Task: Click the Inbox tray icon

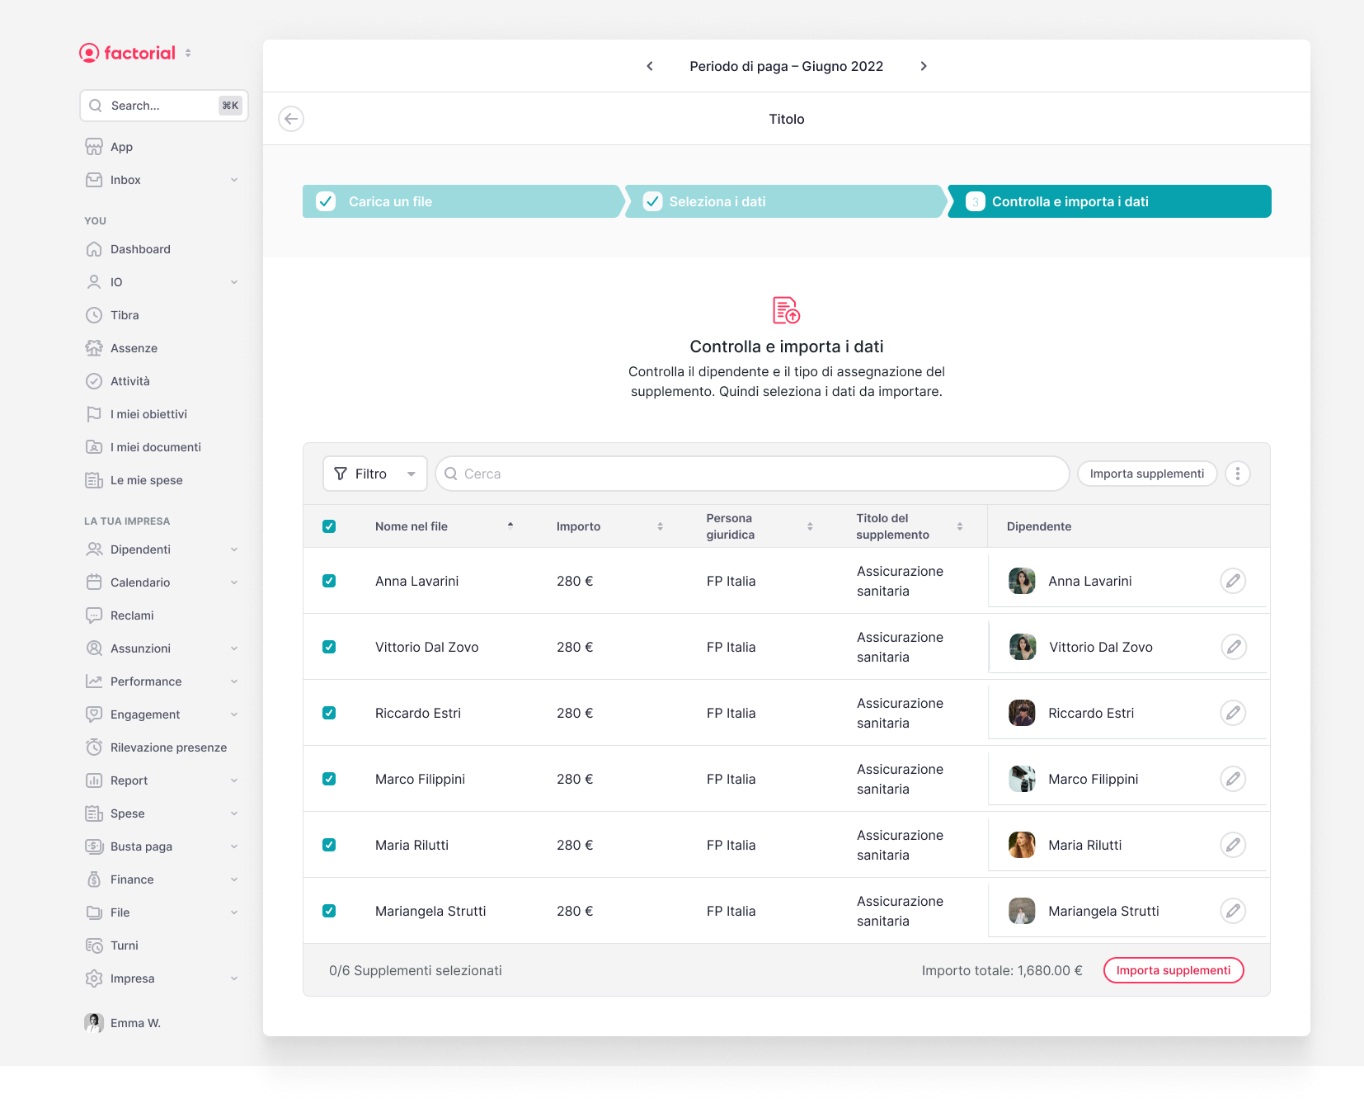Action: click(94, 180)
